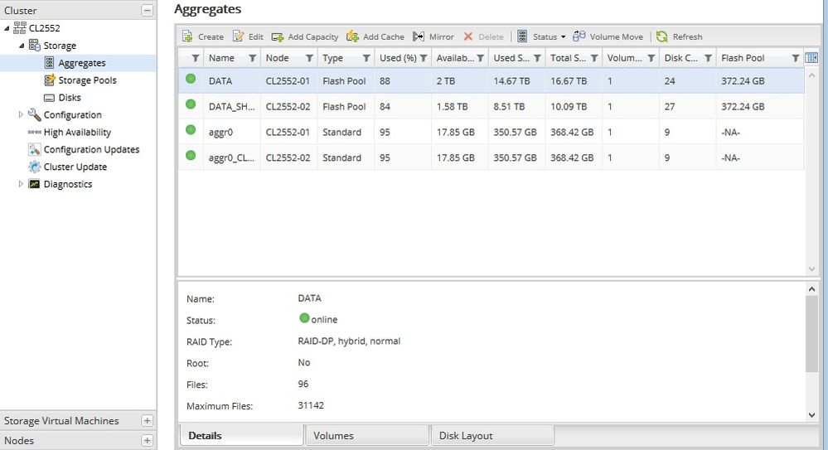This screenshot has height=450, width=828.
Task: Click the details pane scroll down arrow
Action: point(811,415)
